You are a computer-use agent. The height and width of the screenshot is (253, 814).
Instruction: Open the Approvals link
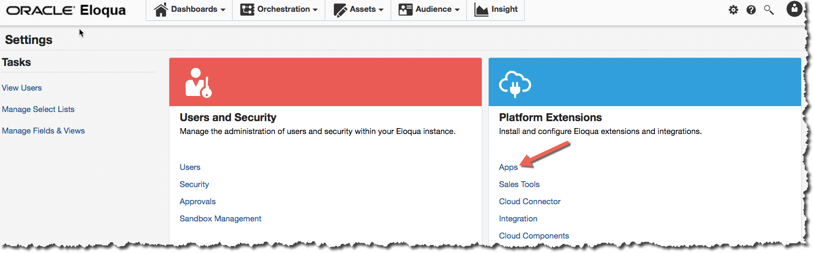(198, 202)
